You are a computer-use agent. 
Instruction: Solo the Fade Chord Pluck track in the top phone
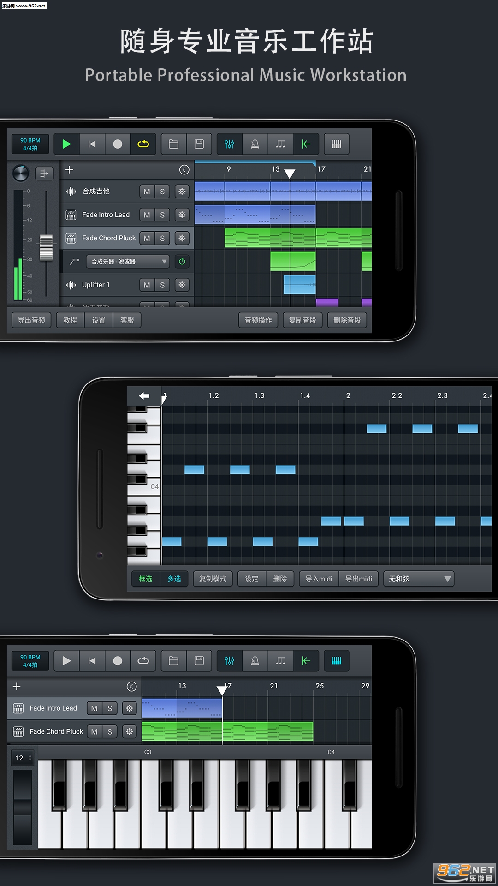[162, 238]
